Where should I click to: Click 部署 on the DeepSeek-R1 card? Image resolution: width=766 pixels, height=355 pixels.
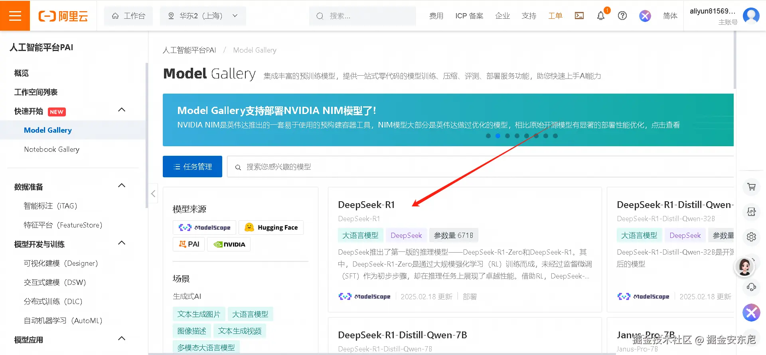click(470, 296)
